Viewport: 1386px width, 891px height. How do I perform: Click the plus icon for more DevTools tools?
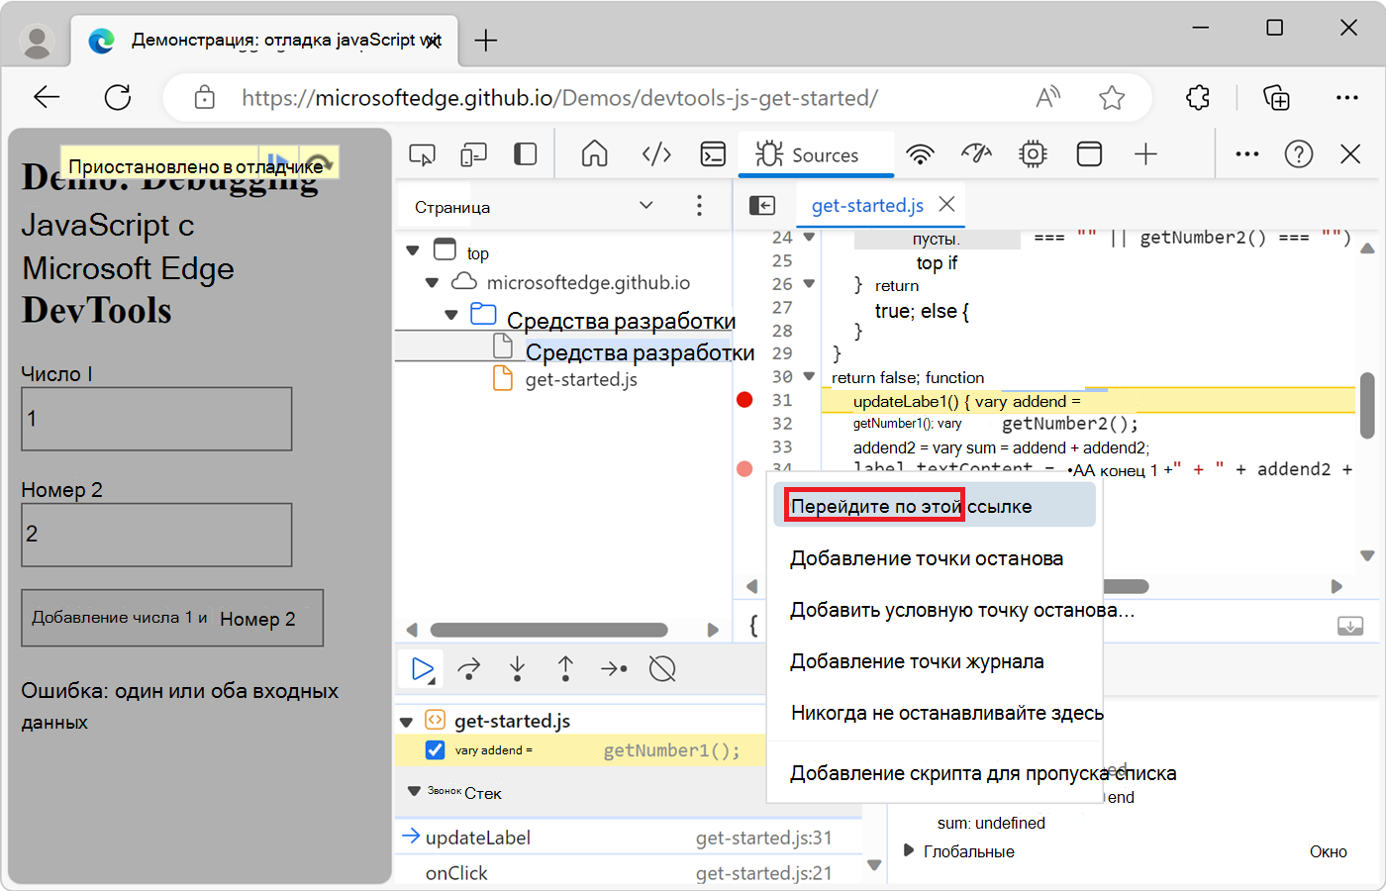[x=1145, y=154]
